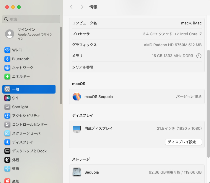Open the Spotlight magnifier icon
Viewport: 210px width, 183px height.
pos(7,107)
